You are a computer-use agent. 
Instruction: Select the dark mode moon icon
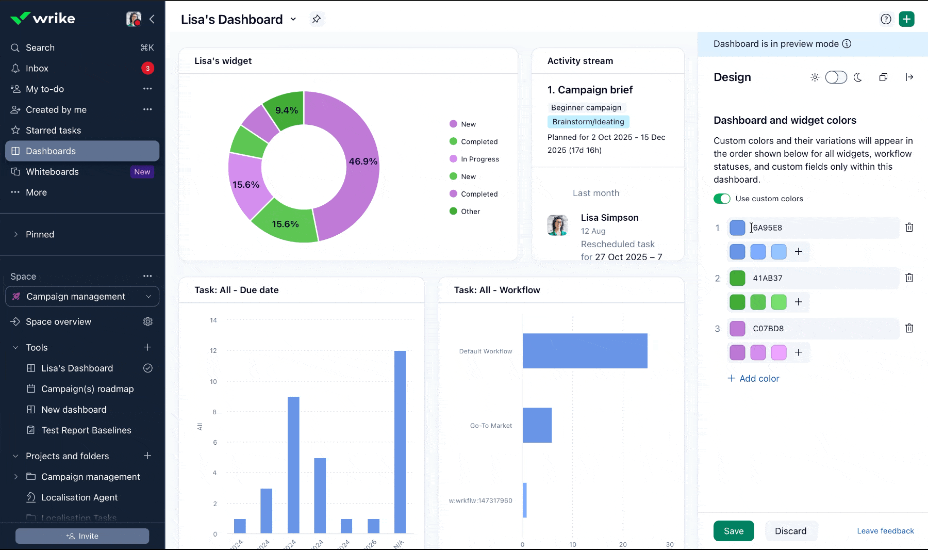(858, 77)
